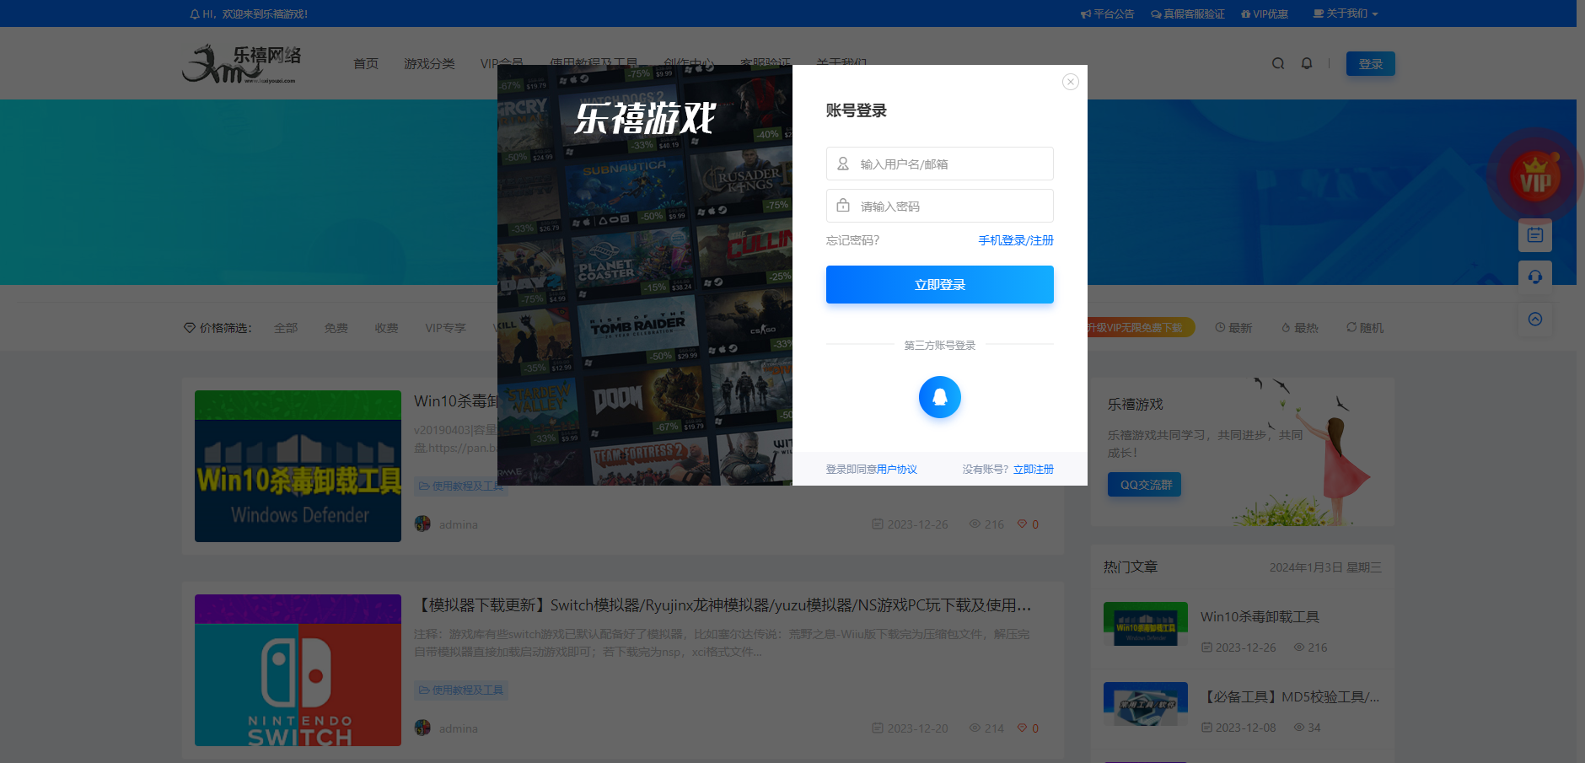
Task: Click the notification bell icon in header
Action: [x=1307, y=63]
